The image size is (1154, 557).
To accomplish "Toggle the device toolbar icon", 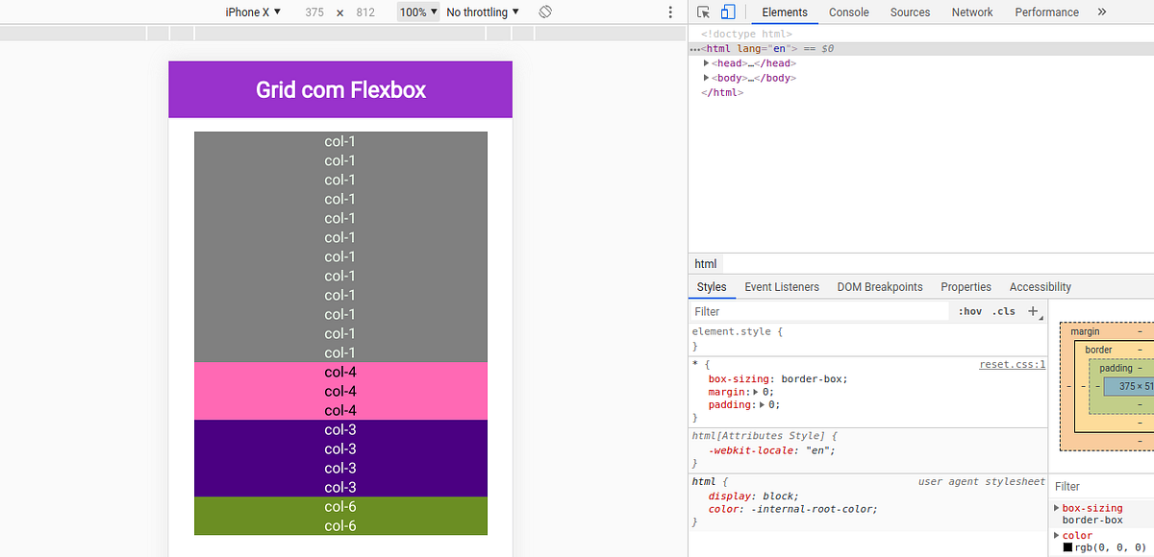I will 726,12.
